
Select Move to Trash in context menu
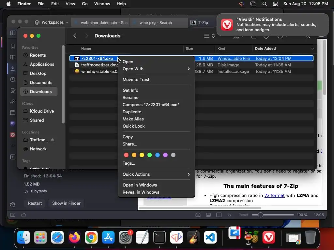pyautogui.click(x=156, y=79)
